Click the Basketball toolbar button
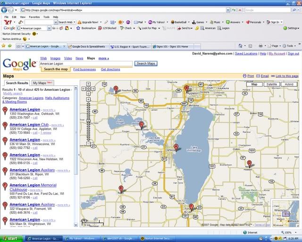Image resolution: width=302 pixels, height=242 pixels. [178, 22]
